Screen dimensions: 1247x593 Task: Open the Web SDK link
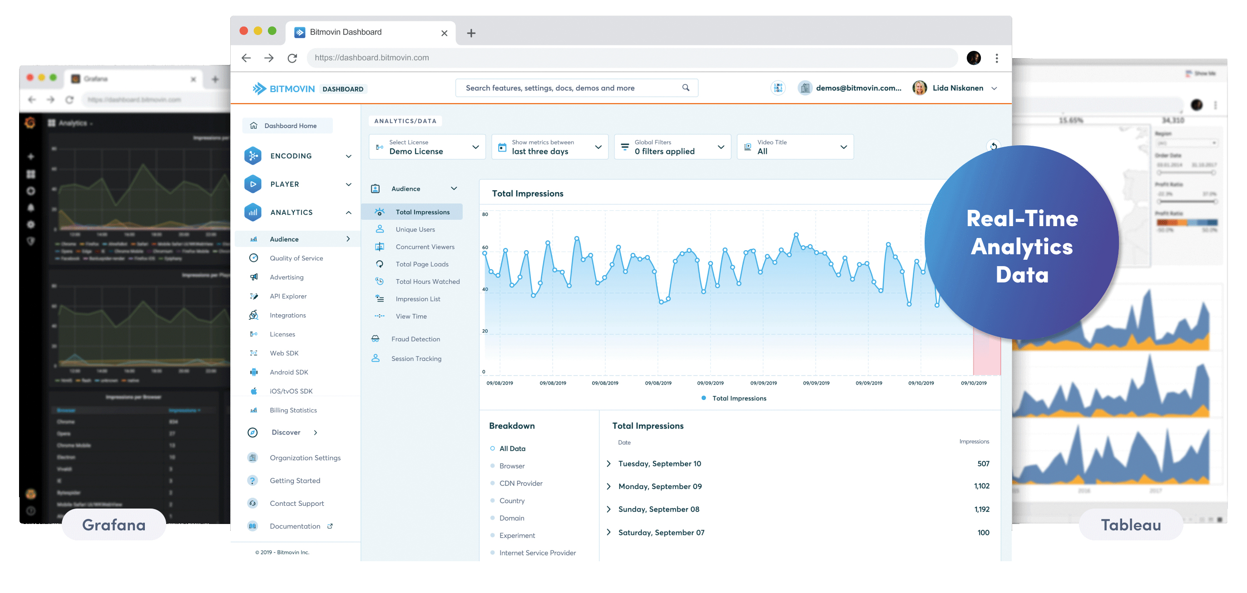pos(284,353)
